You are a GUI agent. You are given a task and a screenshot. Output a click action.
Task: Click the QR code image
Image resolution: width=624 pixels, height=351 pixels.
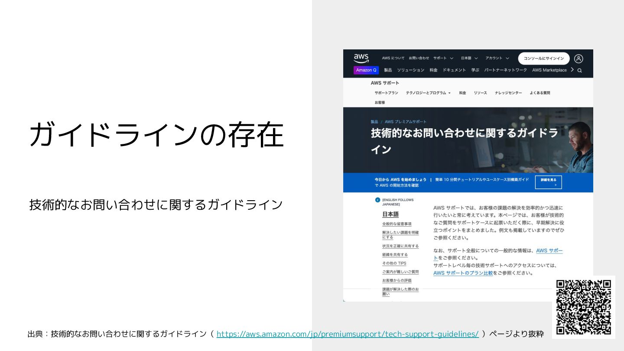(x=583, y=307)
